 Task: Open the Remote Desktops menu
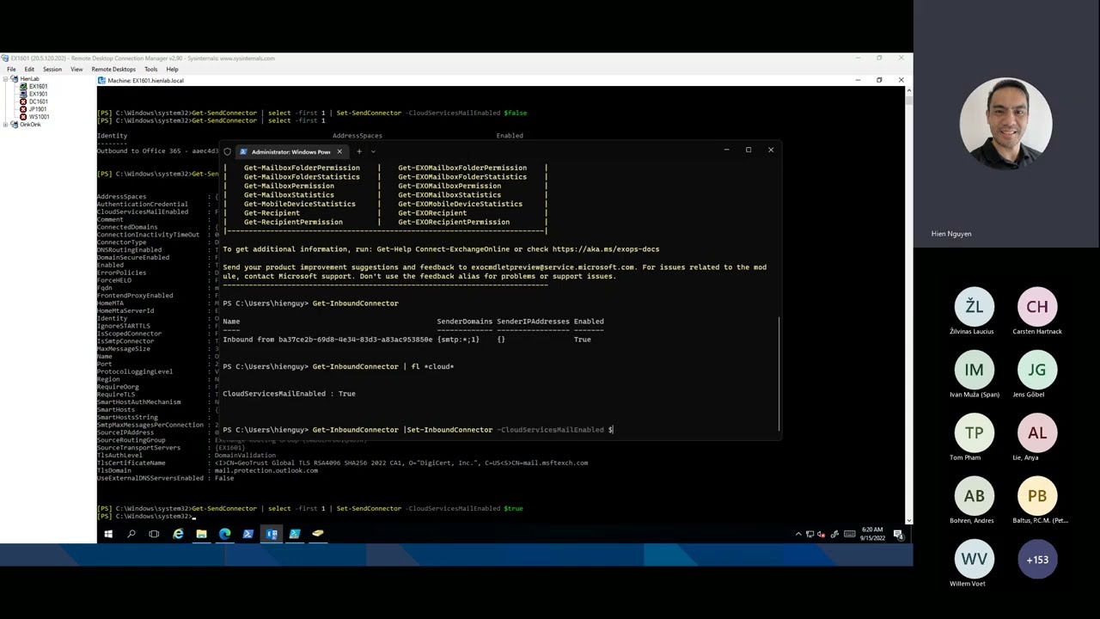[113, 69]
